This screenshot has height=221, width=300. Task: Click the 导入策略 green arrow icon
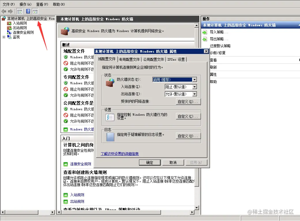coord(205,32)
